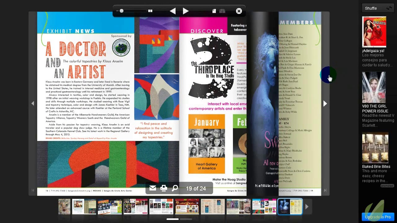Open the '¡Adelgaza ya!' title link
The image size is (397, 223).
pos(373,50)
